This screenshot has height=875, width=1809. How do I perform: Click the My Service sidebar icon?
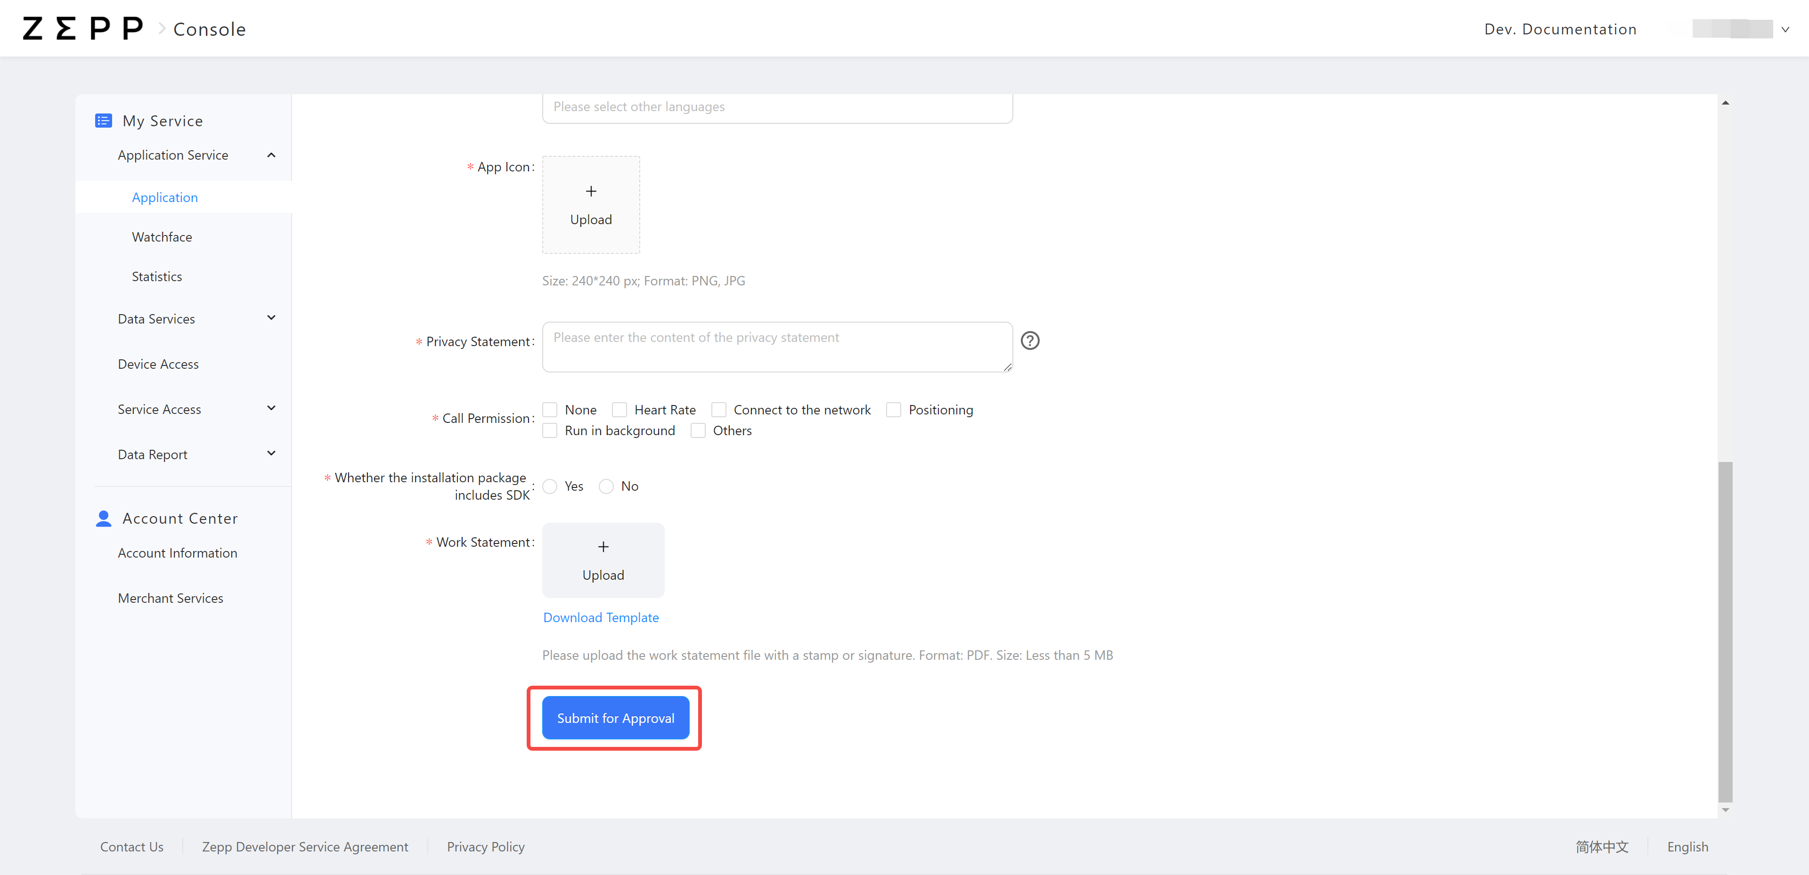[103, 120]
